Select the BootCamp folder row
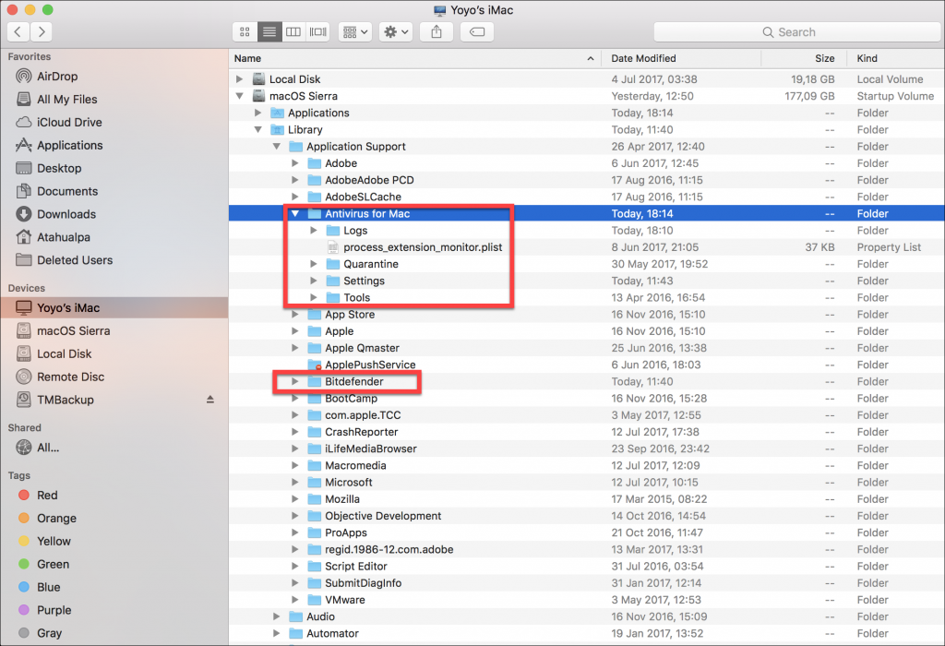The width and height of the screenshot is (945, 646). point(586,399)
